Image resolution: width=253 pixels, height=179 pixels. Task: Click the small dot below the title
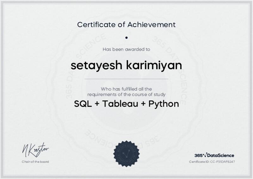point(126,37)
